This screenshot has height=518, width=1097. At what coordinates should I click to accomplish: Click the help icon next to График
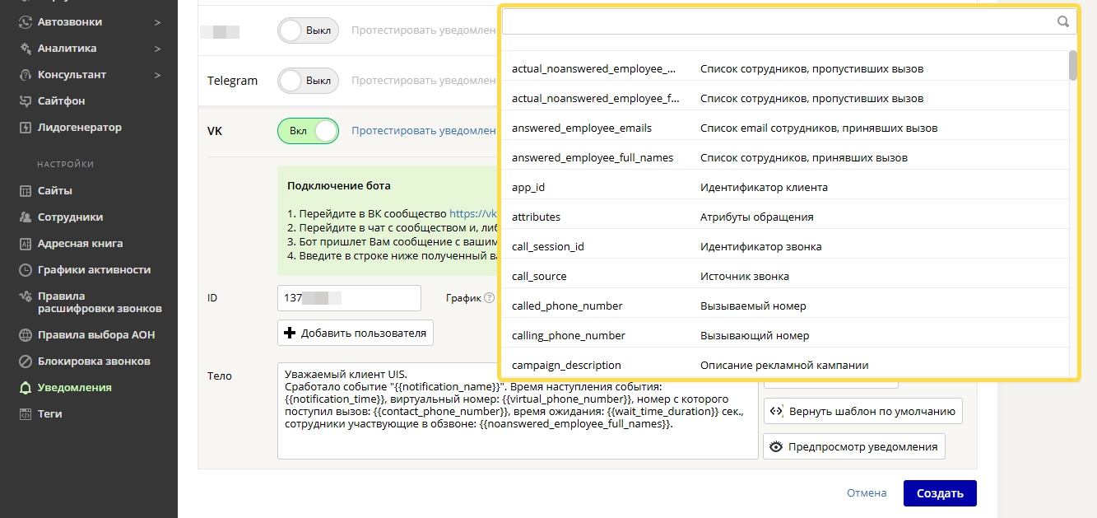(x=490, y=298)
